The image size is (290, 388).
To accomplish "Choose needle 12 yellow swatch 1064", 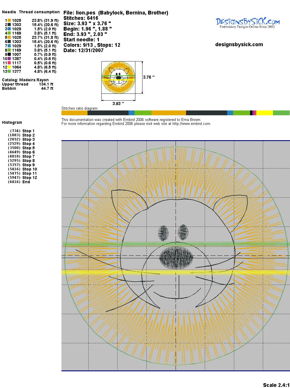I will click(9, 67).
